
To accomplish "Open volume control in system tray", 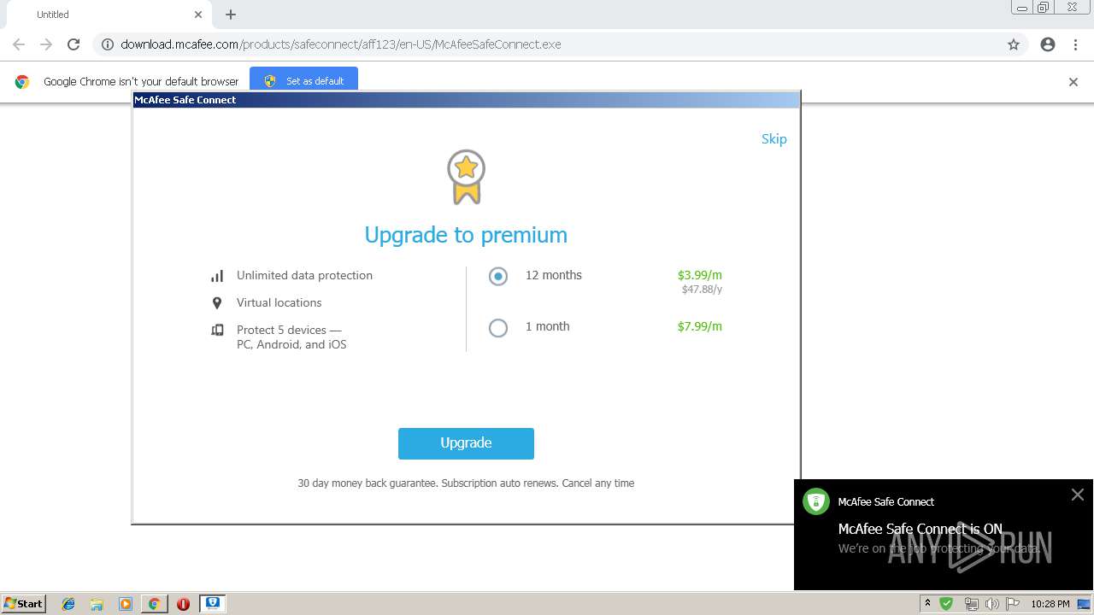I will [x=992, y=603].
